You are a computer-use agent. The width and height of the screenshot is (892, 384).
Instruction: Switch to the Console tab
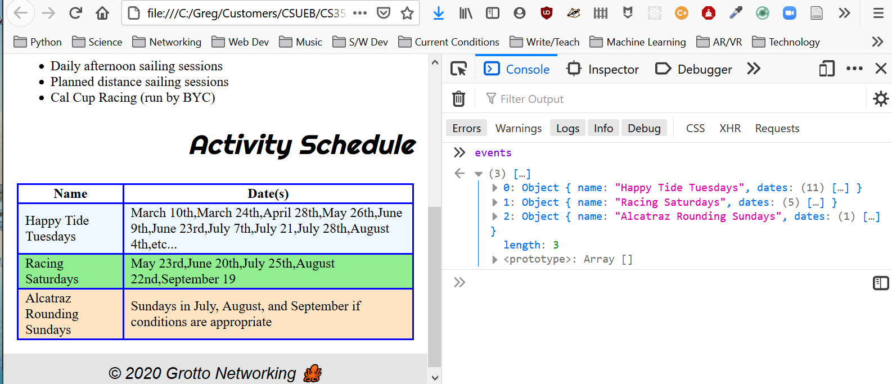pos(516,69)
